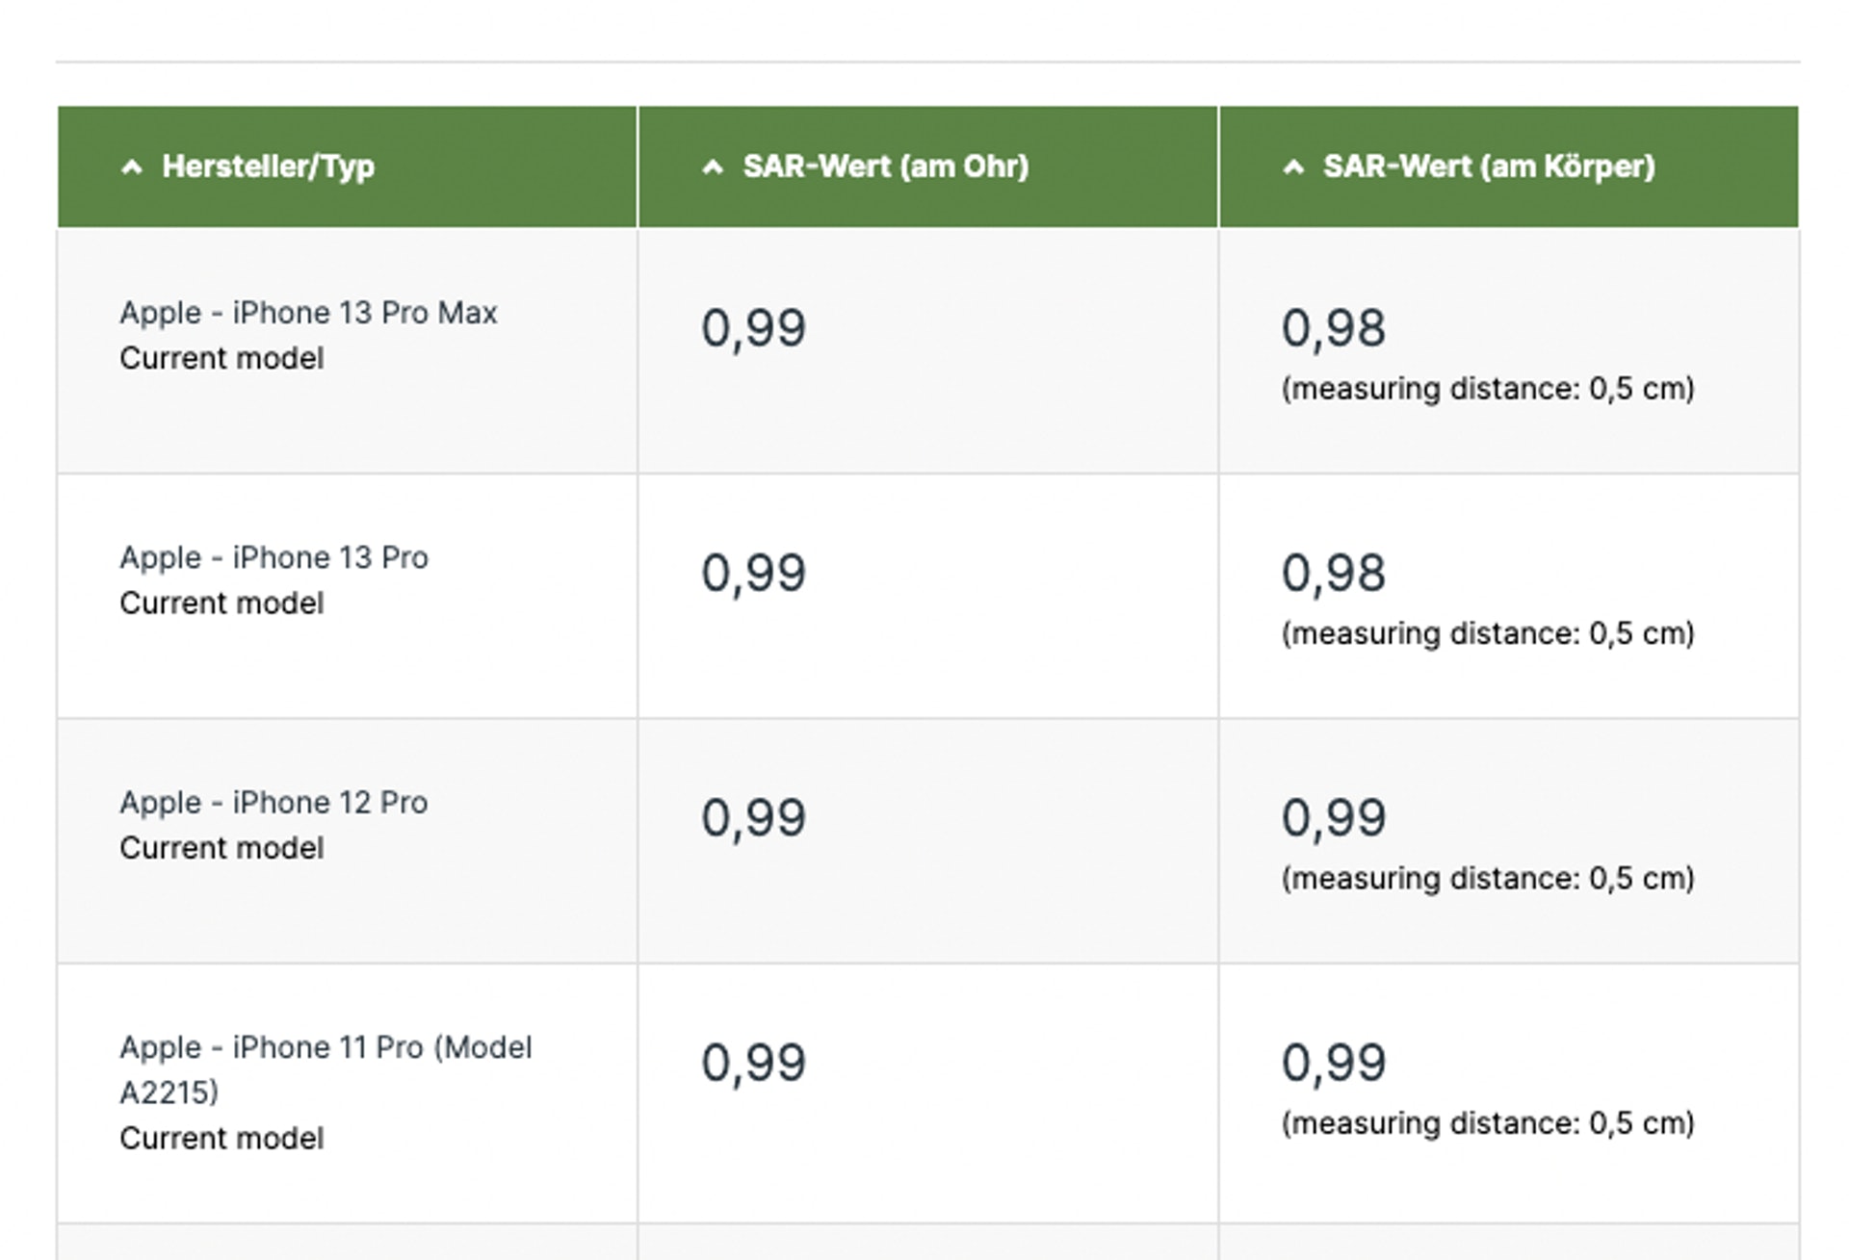Select ear SAR value in iPhone 11 Pro row

pyautogui.click(x=753, y=1063)
